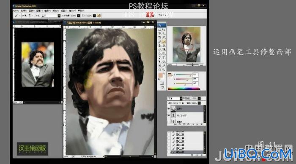The width and height of the screenshot is (296, 164).
Task: Select the Slice tool in the toolbox
Action: point(164,37)
